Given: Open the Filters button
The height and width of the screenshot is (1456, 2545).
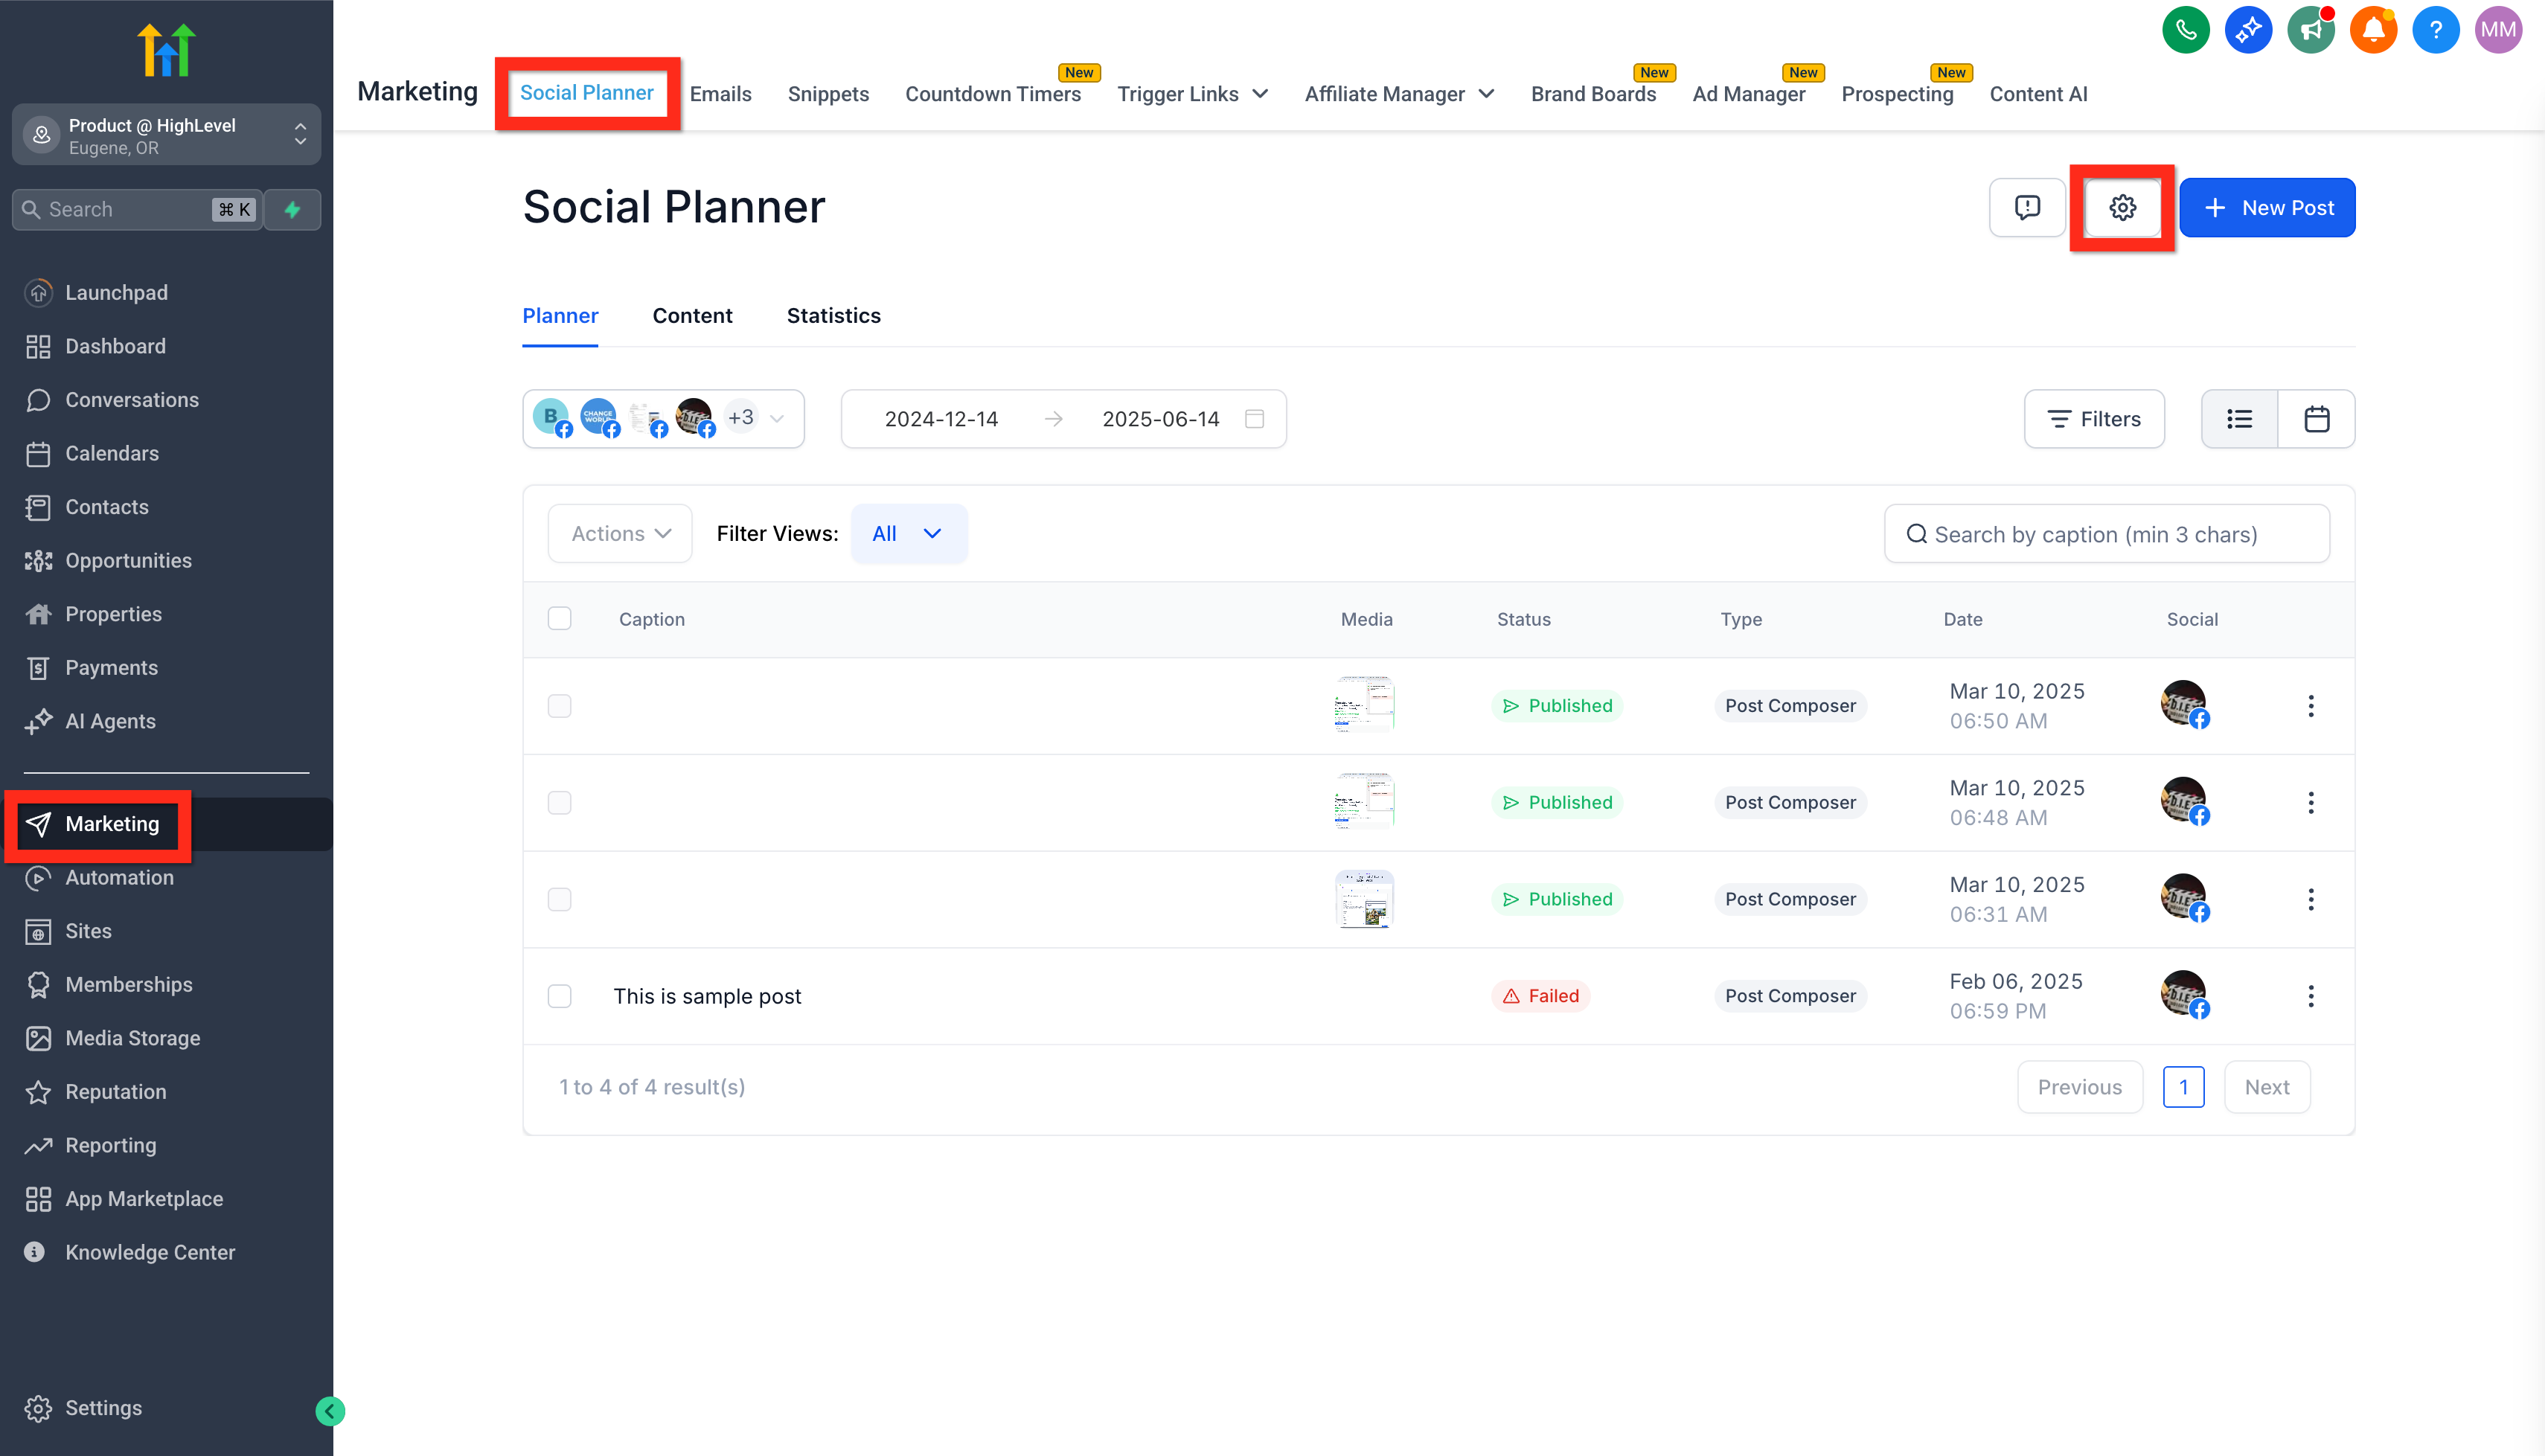Looking at the screenshot, I should 2094,419.
